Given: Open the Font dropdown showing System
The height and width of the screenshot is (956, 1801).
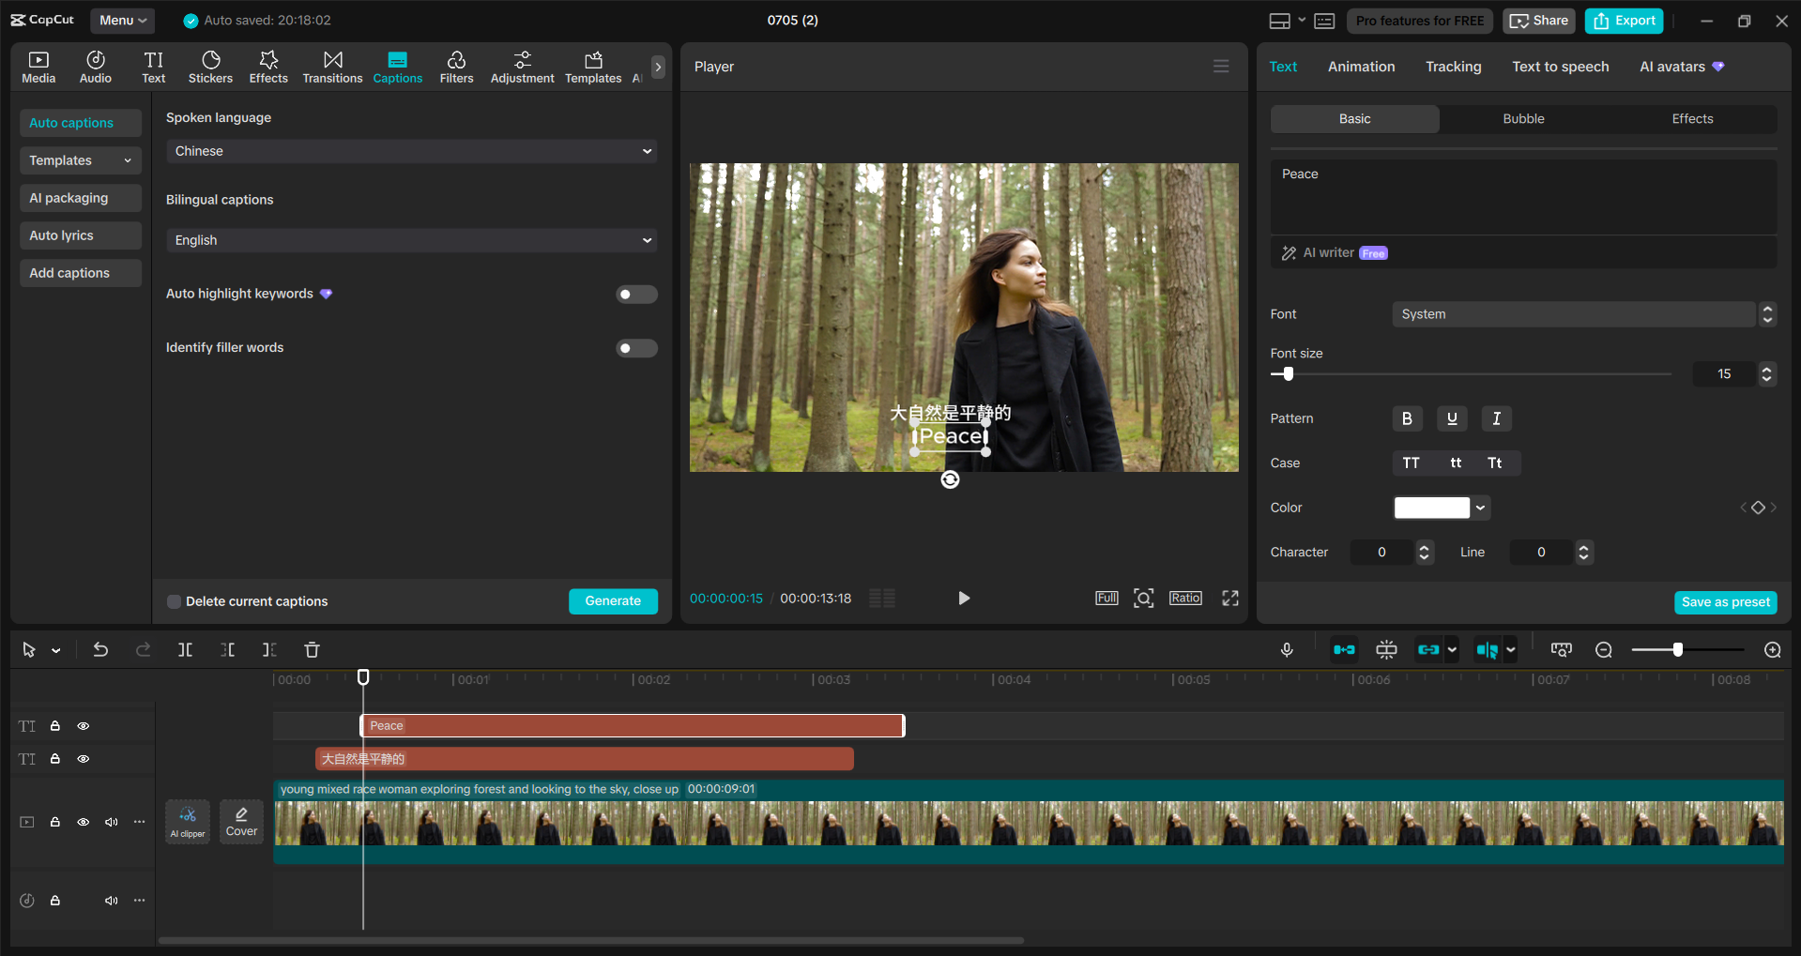Looking at the screenshot, I should pyautogui.click(x=1573, y=314).
